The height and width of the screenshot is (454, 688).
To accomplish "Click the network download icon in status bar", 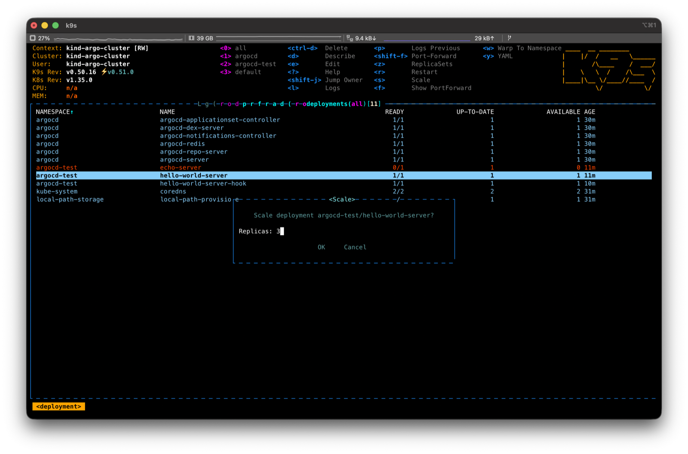I will click(x=350, y=38).
